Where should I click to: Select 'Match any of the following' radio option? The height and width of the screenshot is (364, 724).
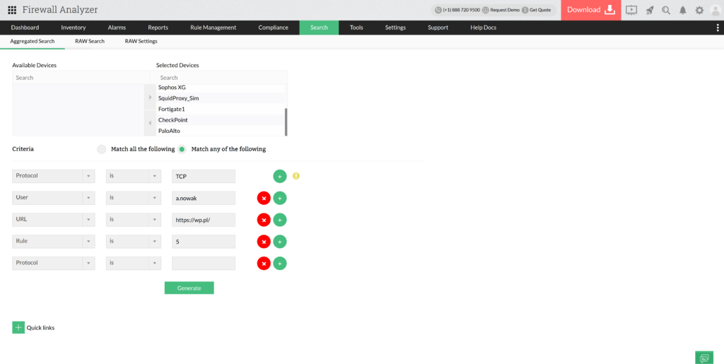(x=182, y=149)
